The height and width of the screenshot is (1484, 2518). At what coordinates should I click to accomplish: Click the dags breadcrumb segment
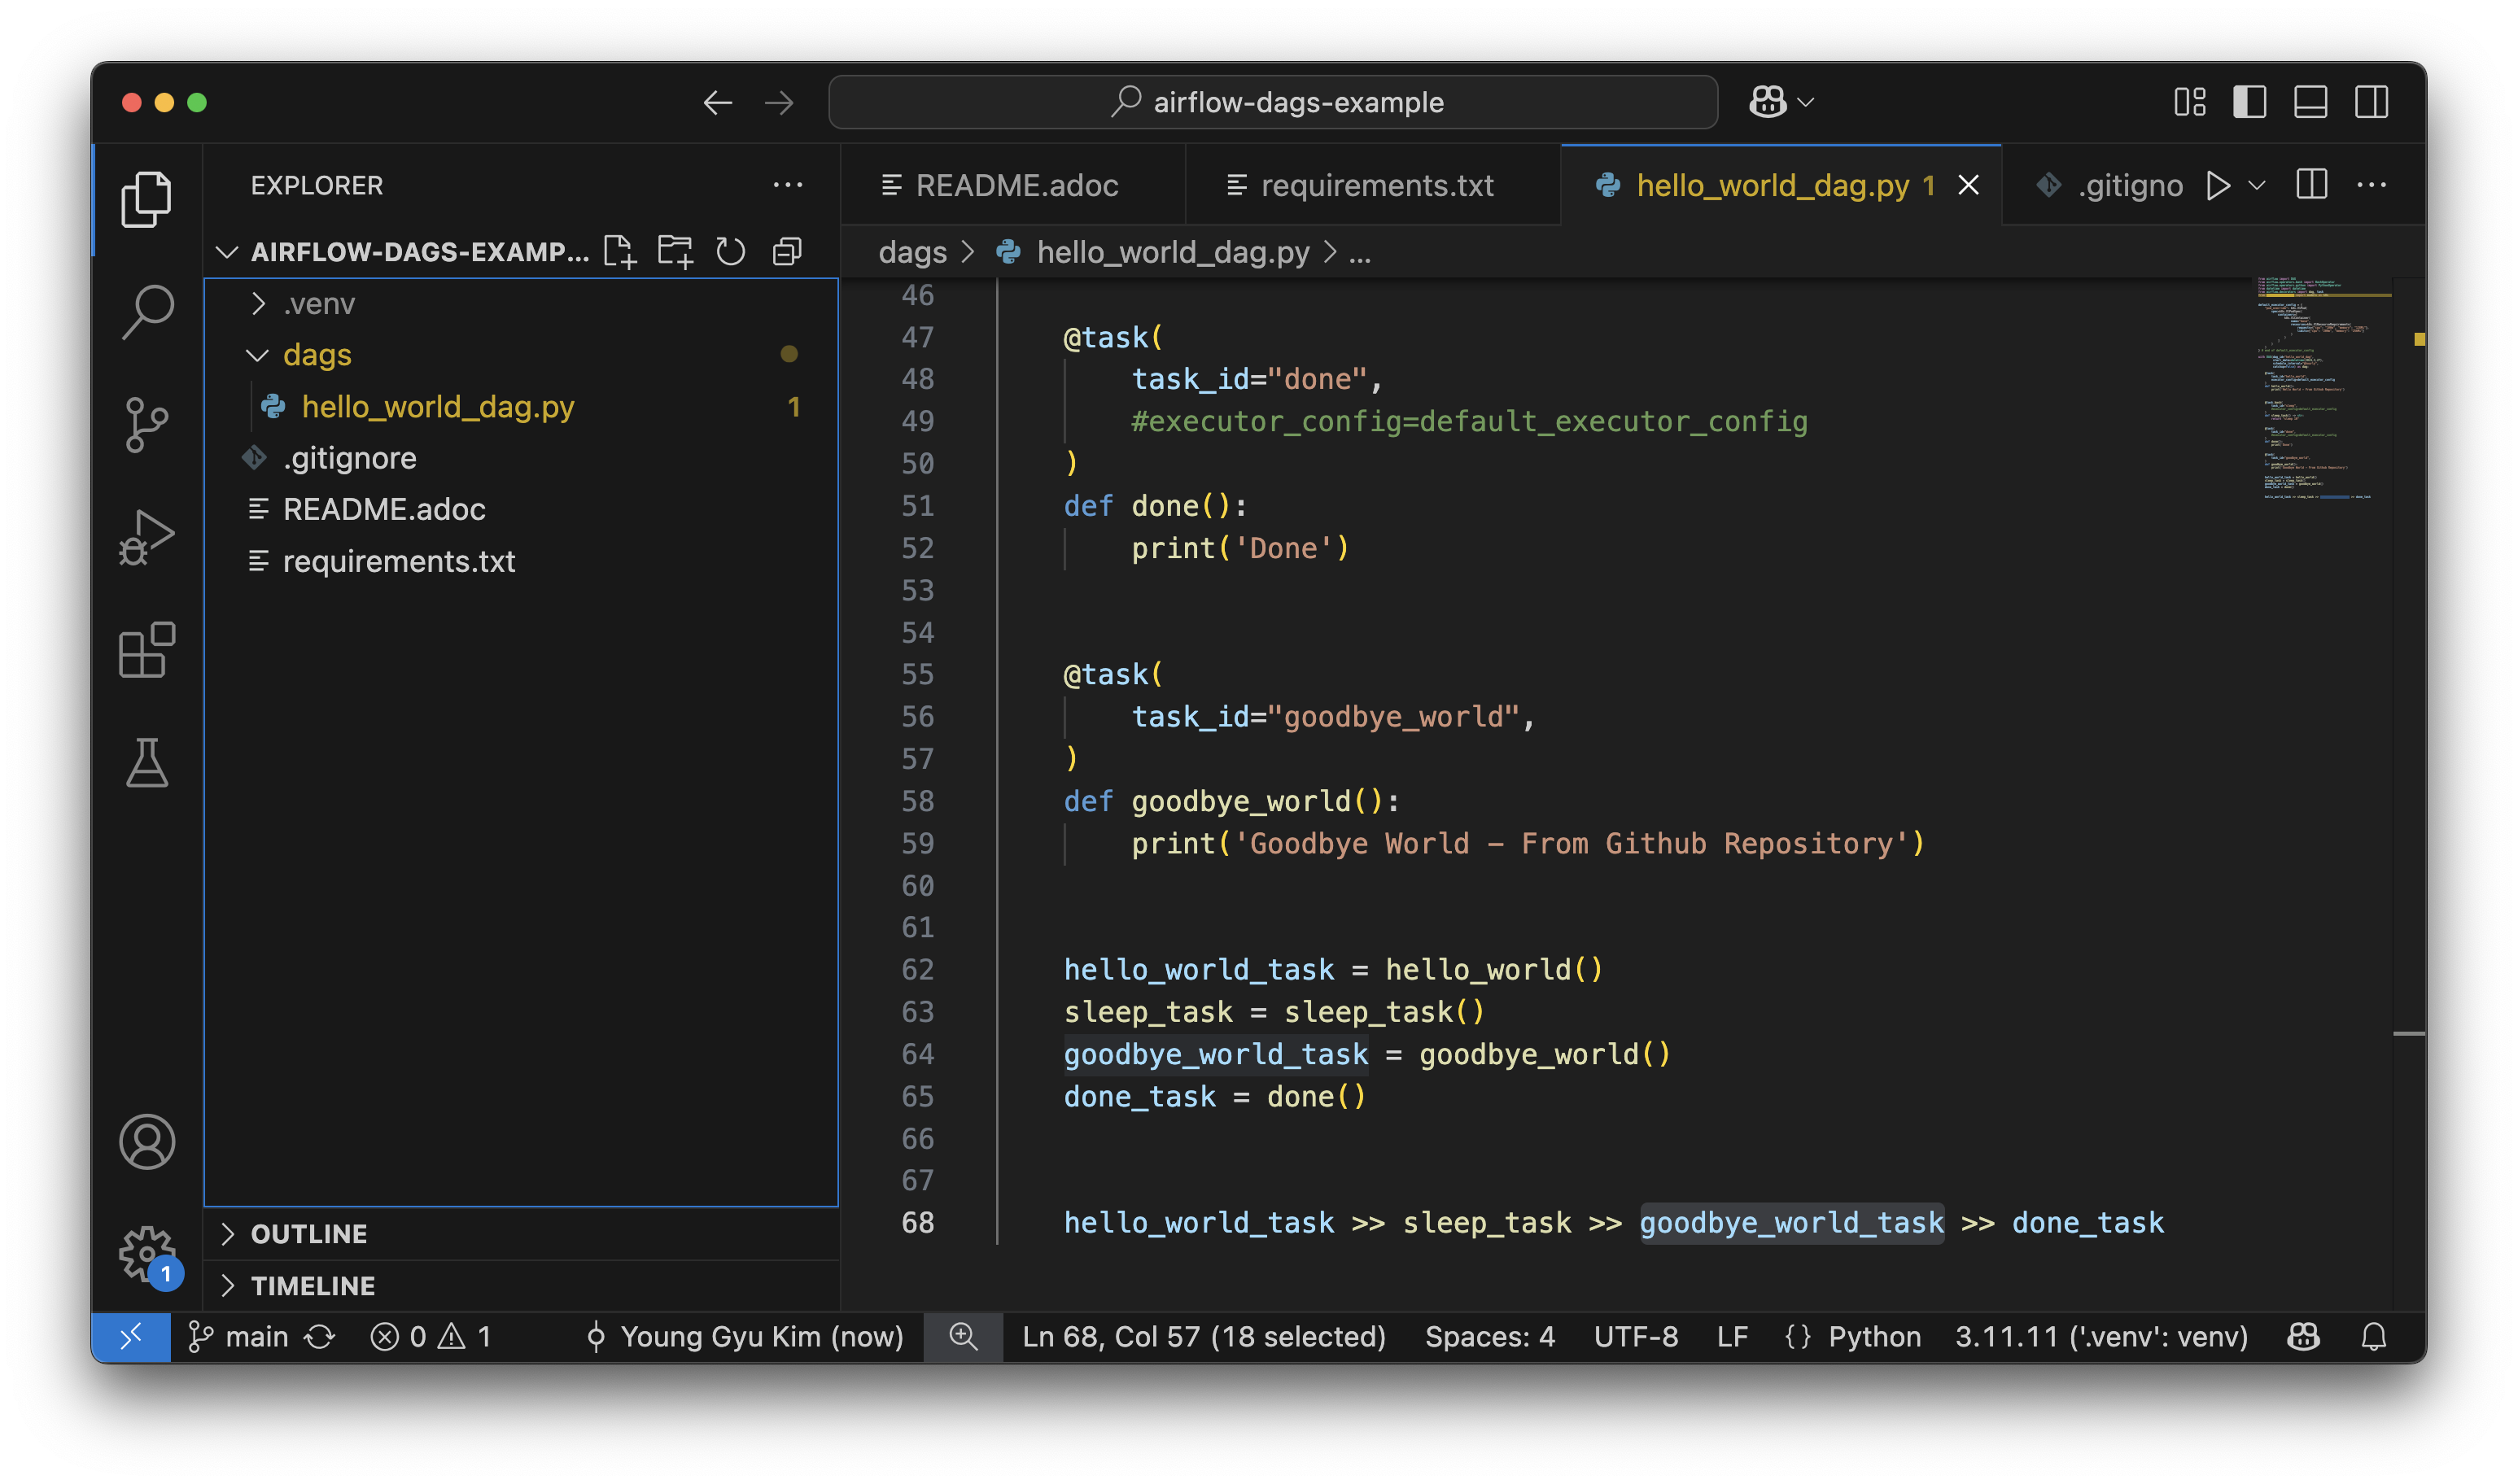coord(912,252)
